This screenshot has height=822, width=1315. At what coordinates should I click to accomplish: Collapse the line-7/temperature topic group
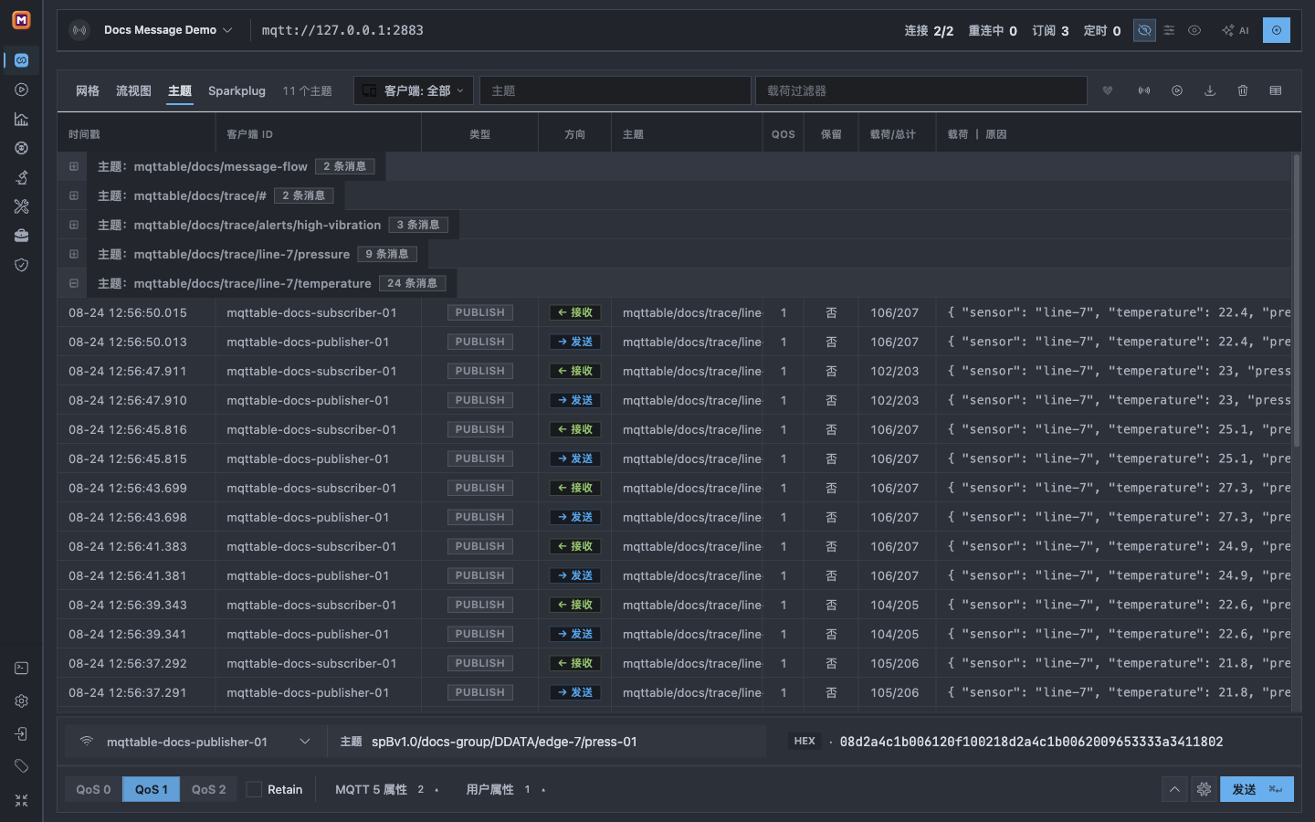coord(74,283)
